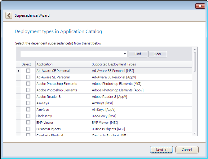Select the Ad-Aware SE Personal [MSI] checkbox
The height and width of the screenshot is (159, 208).
tap(28, 71)
